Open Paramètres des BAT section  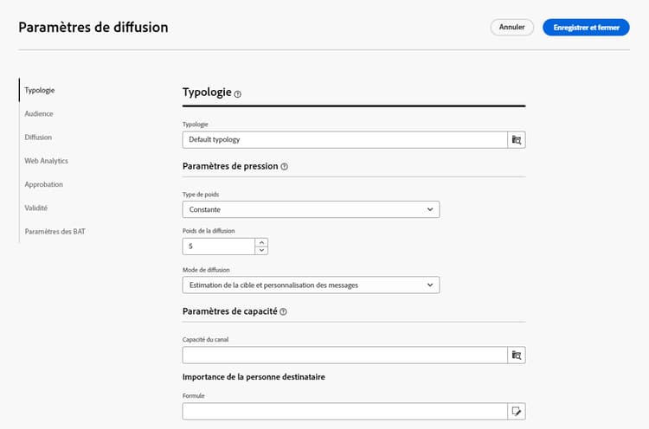pyautogui.click(x=55, y=232)
